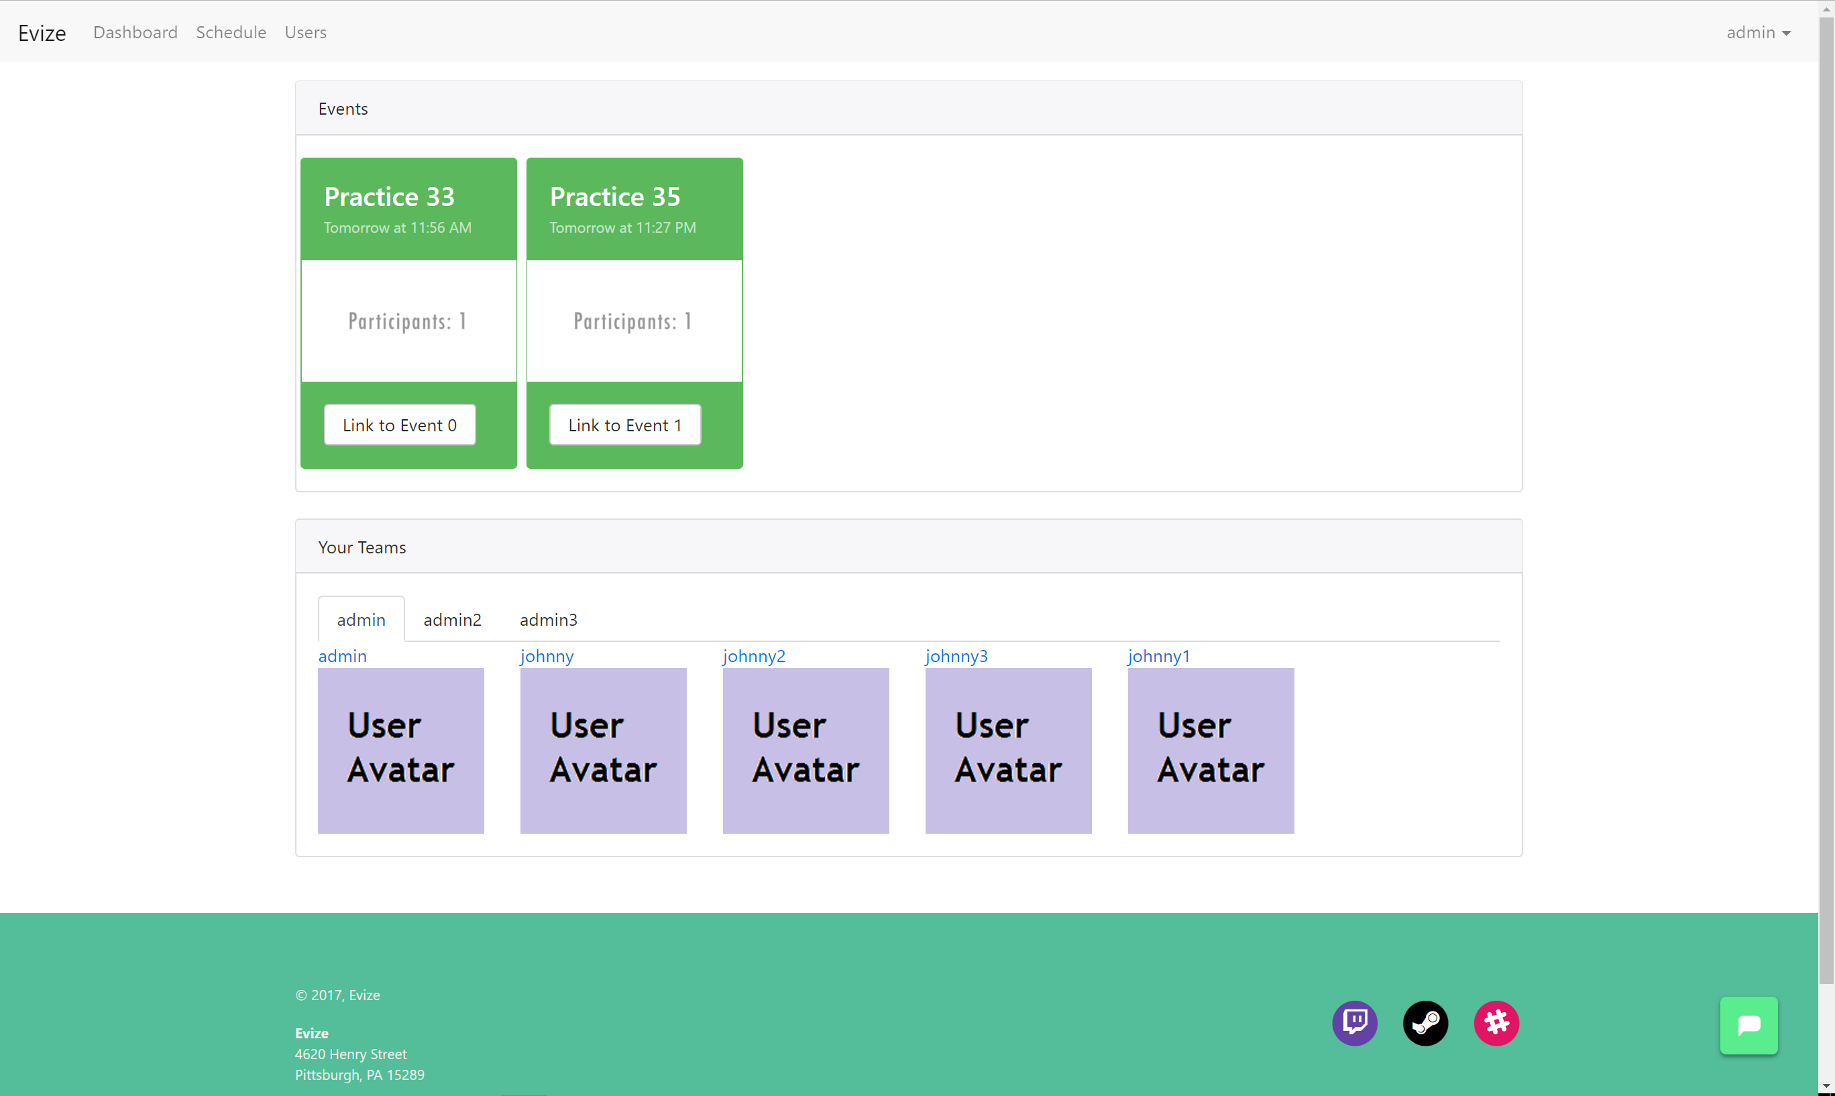Click the Steam icon in footer
Image resolution: width=1835 pixels, height=1096 pixels.
1425,1023
